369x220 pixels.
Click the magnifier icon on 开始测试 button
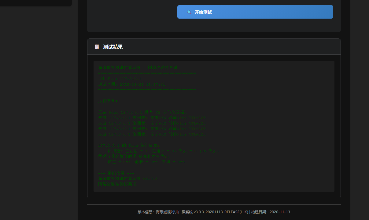189,12
